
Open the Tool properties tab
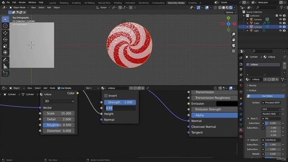(241, 58)
